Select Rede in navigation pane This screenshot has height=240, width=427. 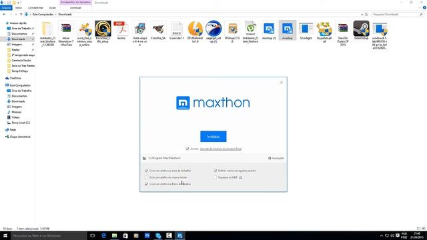pyautogui.click(x=13, y=130)
